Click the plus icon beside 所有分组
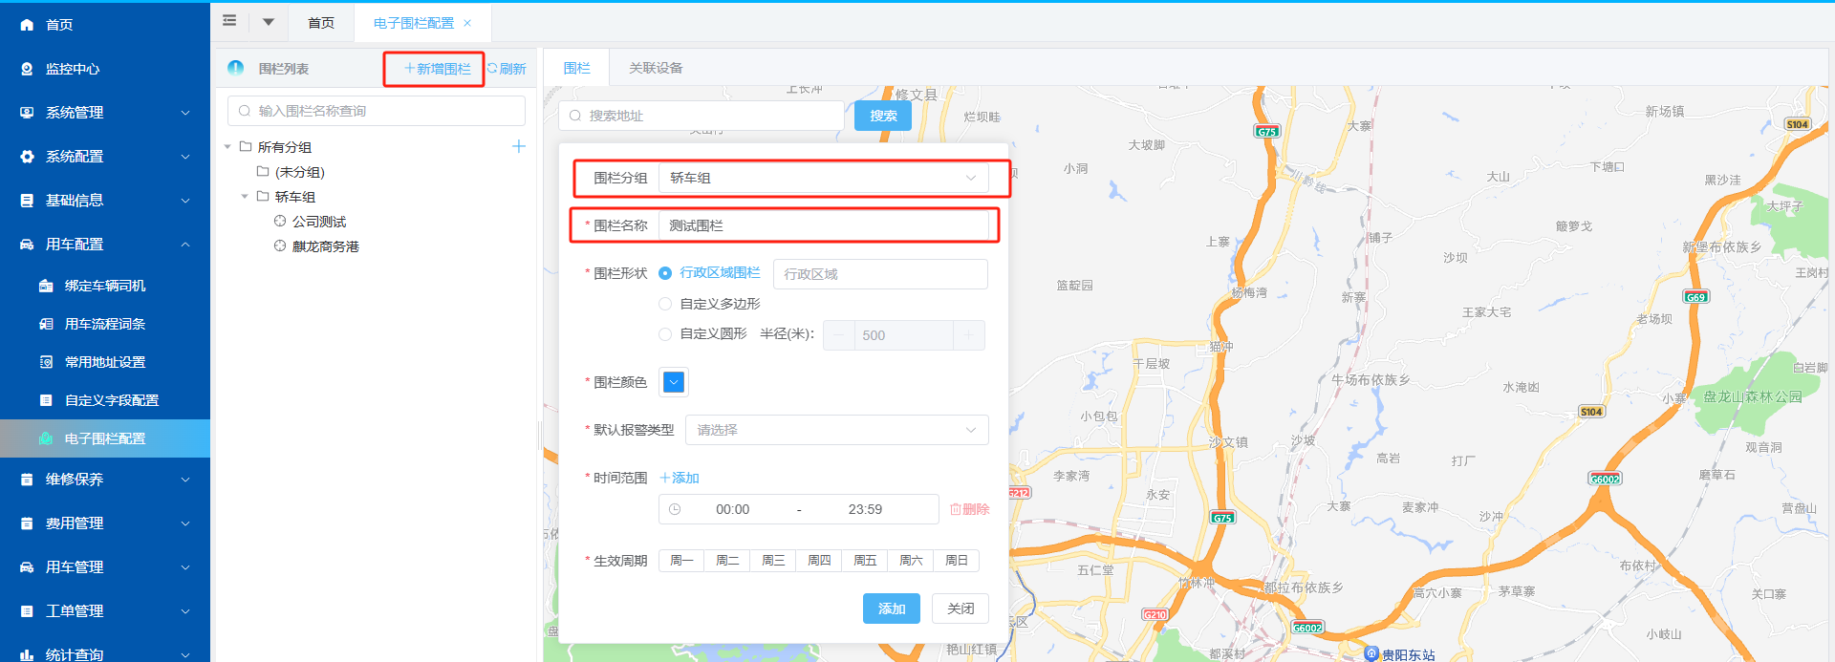The height and width of the screenshot is (662, 1835). click(519, 146)
